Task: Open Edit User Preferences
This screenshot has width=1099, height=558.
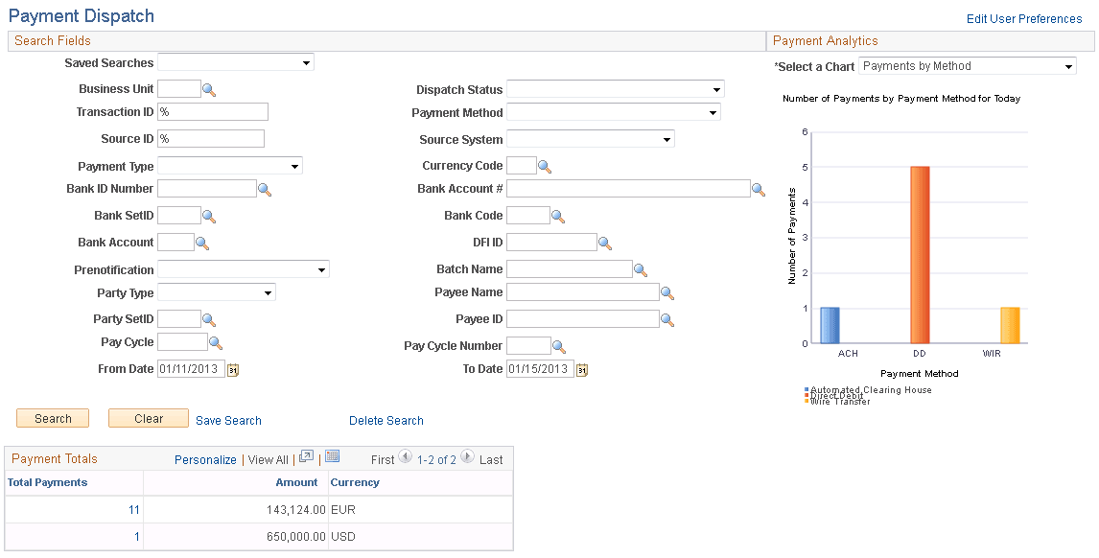Action: (x=1023, y=18)
